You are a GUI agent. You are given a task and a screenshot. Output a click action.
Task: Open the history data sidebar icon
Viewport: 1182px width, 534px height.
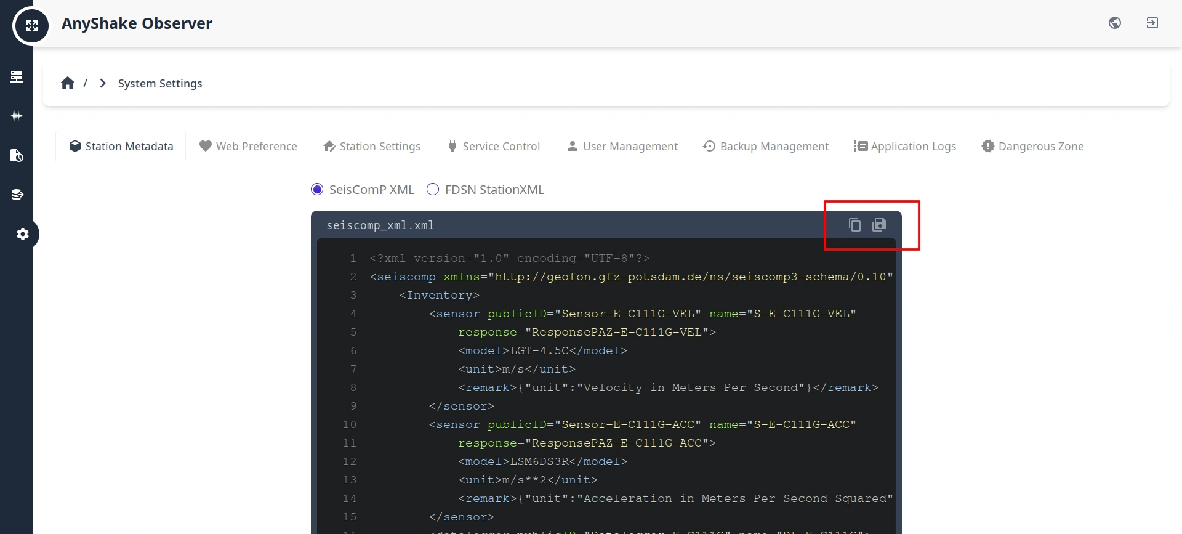(17, 155)
